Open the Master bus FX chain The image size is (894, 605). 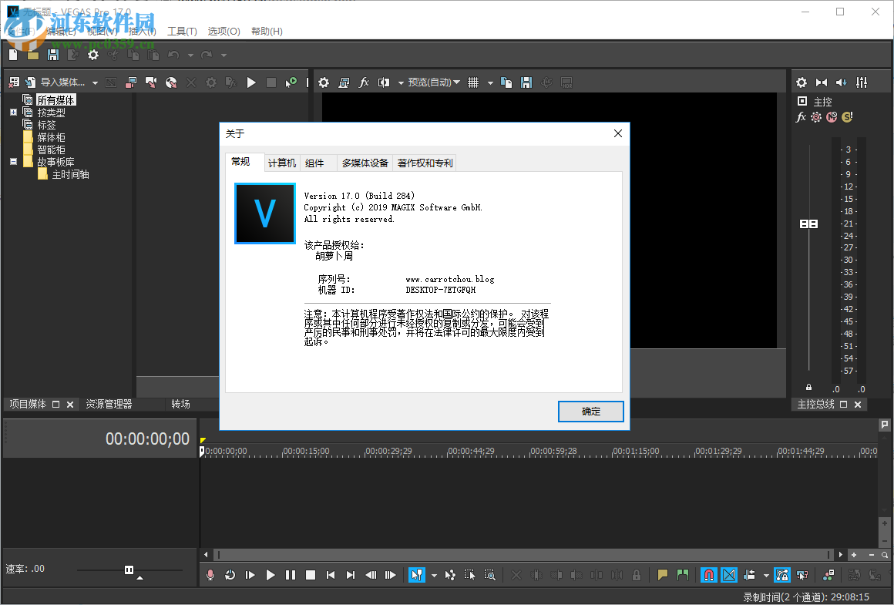tap(802, 117)
